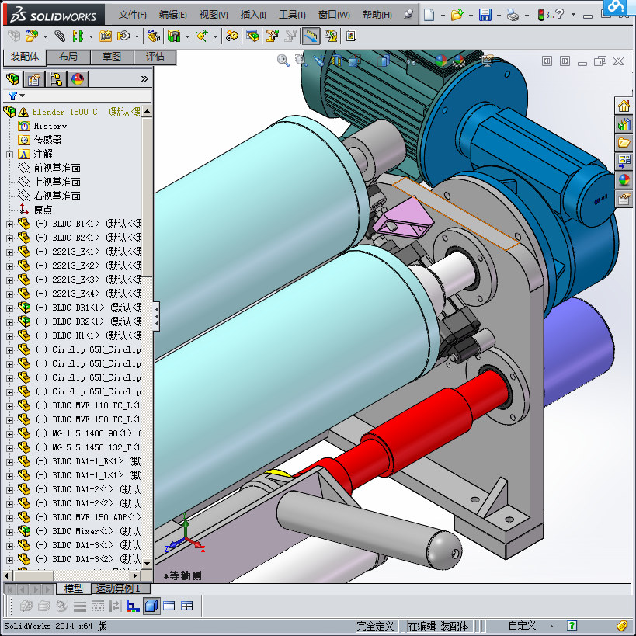Open the Help question mark dropdown

click(573, 15)
